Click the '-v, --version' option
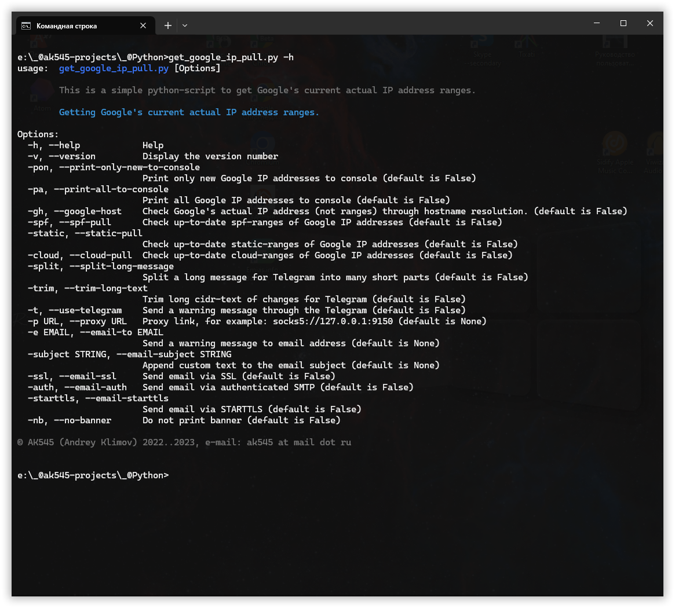 click(x=61, y=156)
